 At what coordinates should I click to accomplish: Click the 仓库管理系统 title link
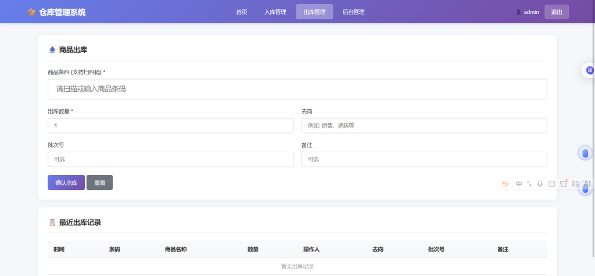[62, 12]
